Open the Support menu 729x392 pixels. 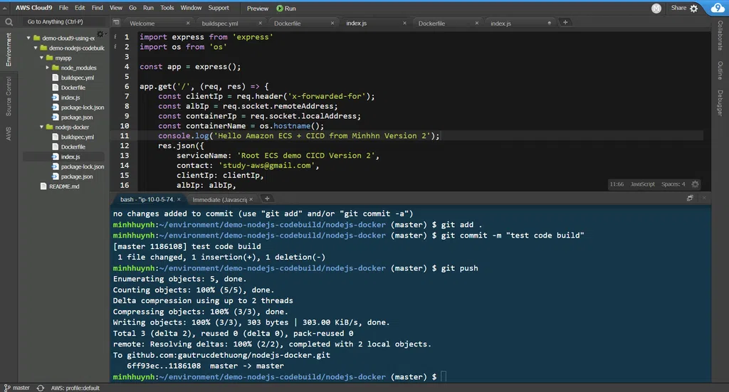coord(219,8)
